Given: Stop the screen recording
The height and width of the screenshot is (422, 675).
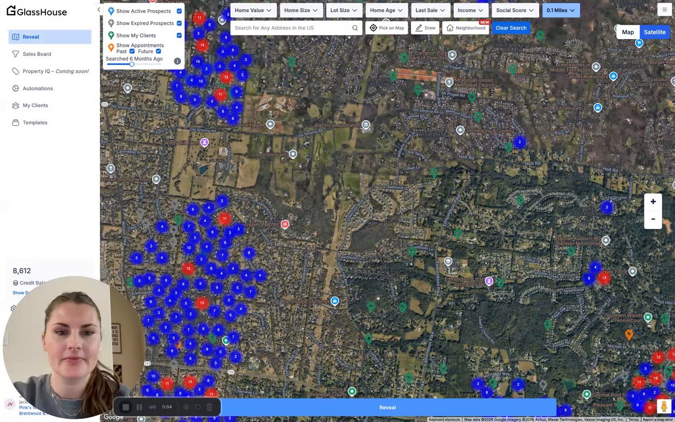Looking at the screenshot, I should 126,407.
